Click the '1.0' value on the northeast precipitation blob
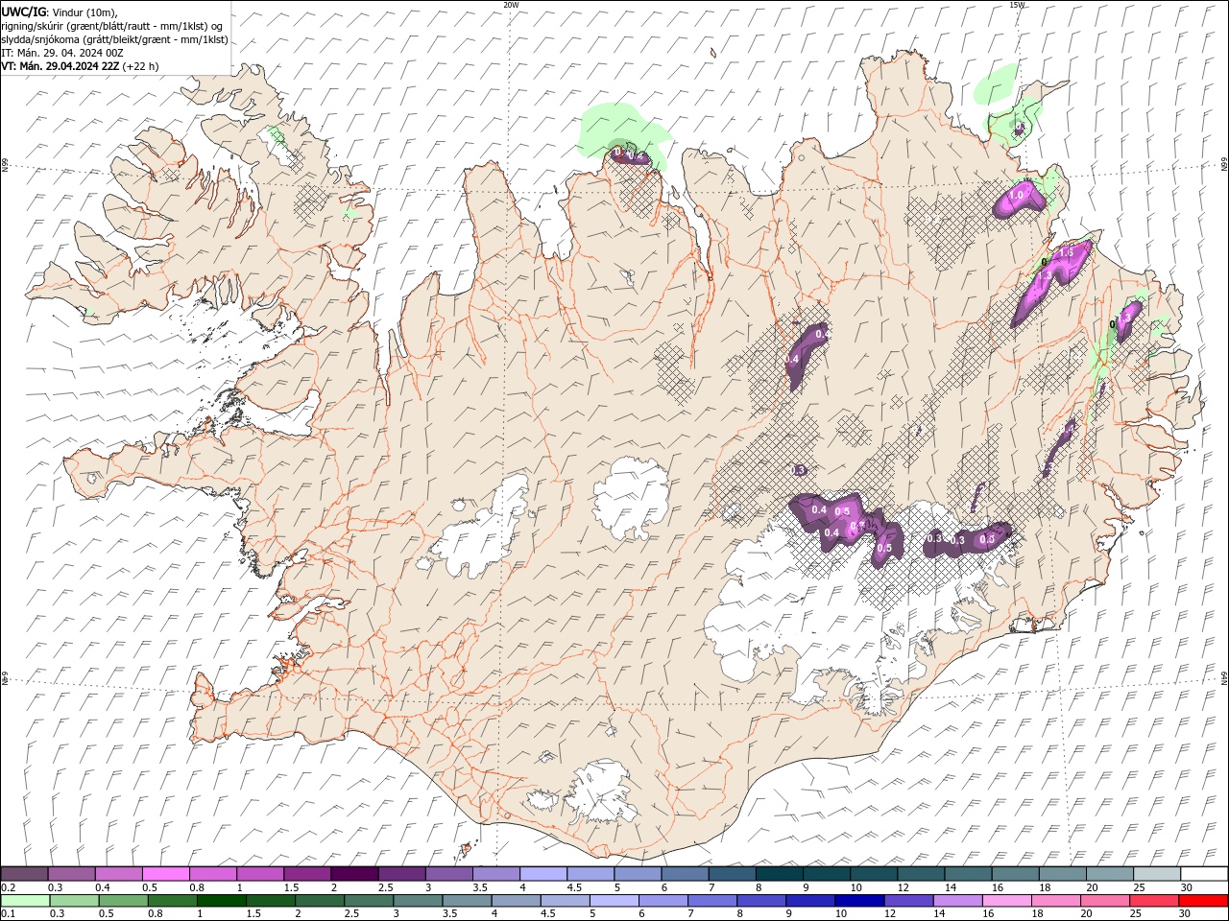 (1017, 195)
